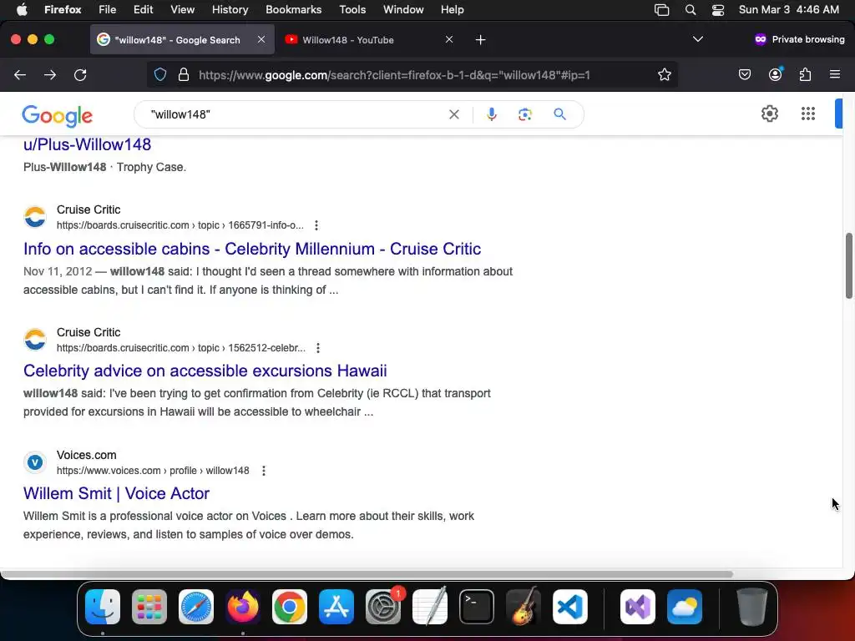Open the Google apps grid
Screen dimensions: 855x641
(x=808, y=114)
